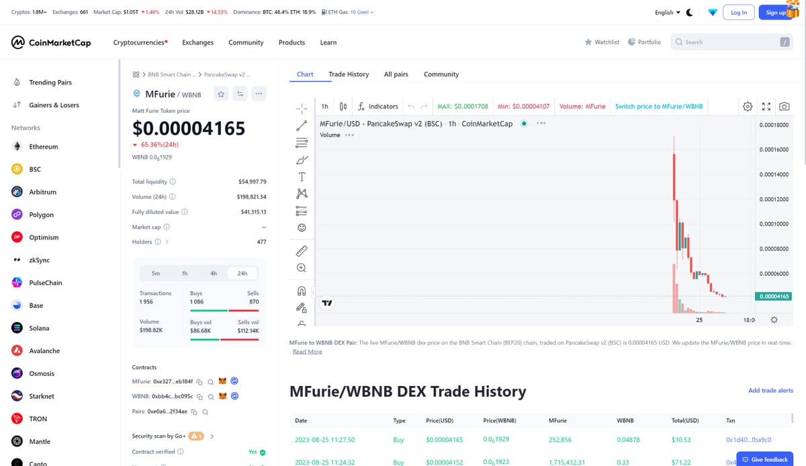Open the Watchlist link
Viewport: 806px width, 466px height.
click(602, 42)
